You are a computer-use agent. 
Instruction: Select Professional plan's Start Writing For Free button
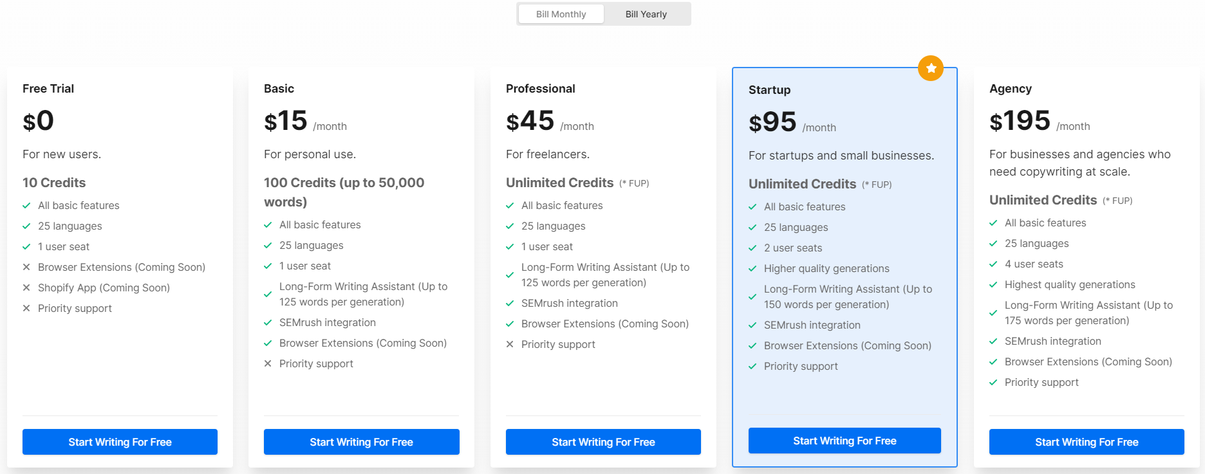pyautogui.click(x=603, y=442)
